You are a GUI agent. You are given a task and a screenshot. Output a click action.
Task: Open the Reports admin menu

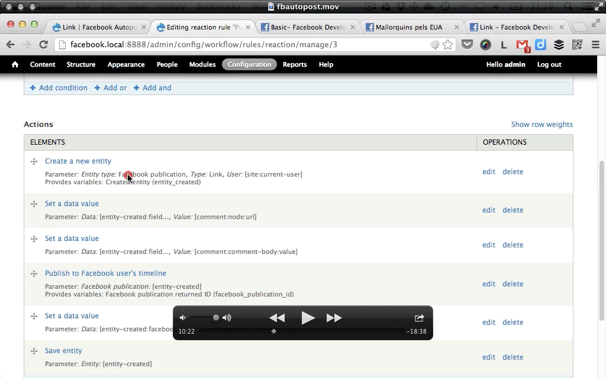click(x=295, y=64)
